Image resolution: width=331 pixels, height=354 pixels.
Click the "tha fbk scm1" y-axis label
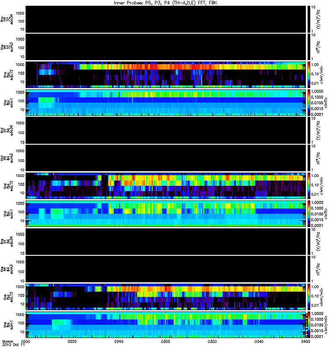[x=8, y=103]
